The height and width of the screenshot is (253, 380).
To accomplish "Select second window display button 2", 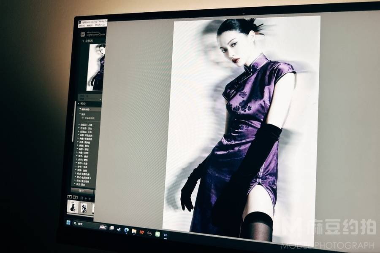I will (76, 198).
